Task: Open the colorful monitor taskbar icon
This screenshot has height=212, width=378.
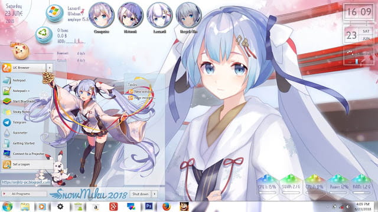Action: (x=131, y=207)
